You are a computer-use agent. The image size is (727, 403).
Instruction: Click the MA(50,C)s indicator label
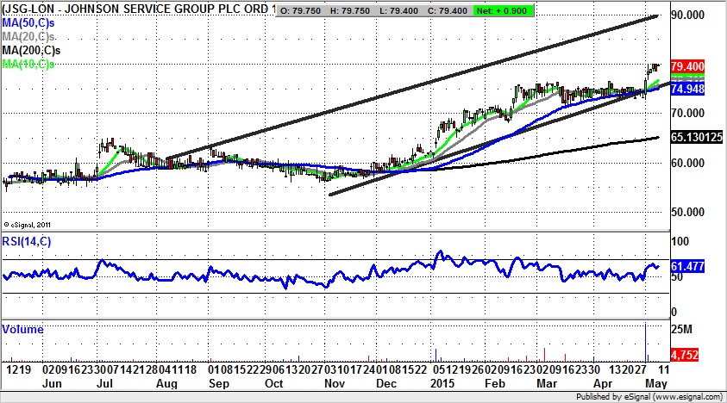tap(28, 26)
